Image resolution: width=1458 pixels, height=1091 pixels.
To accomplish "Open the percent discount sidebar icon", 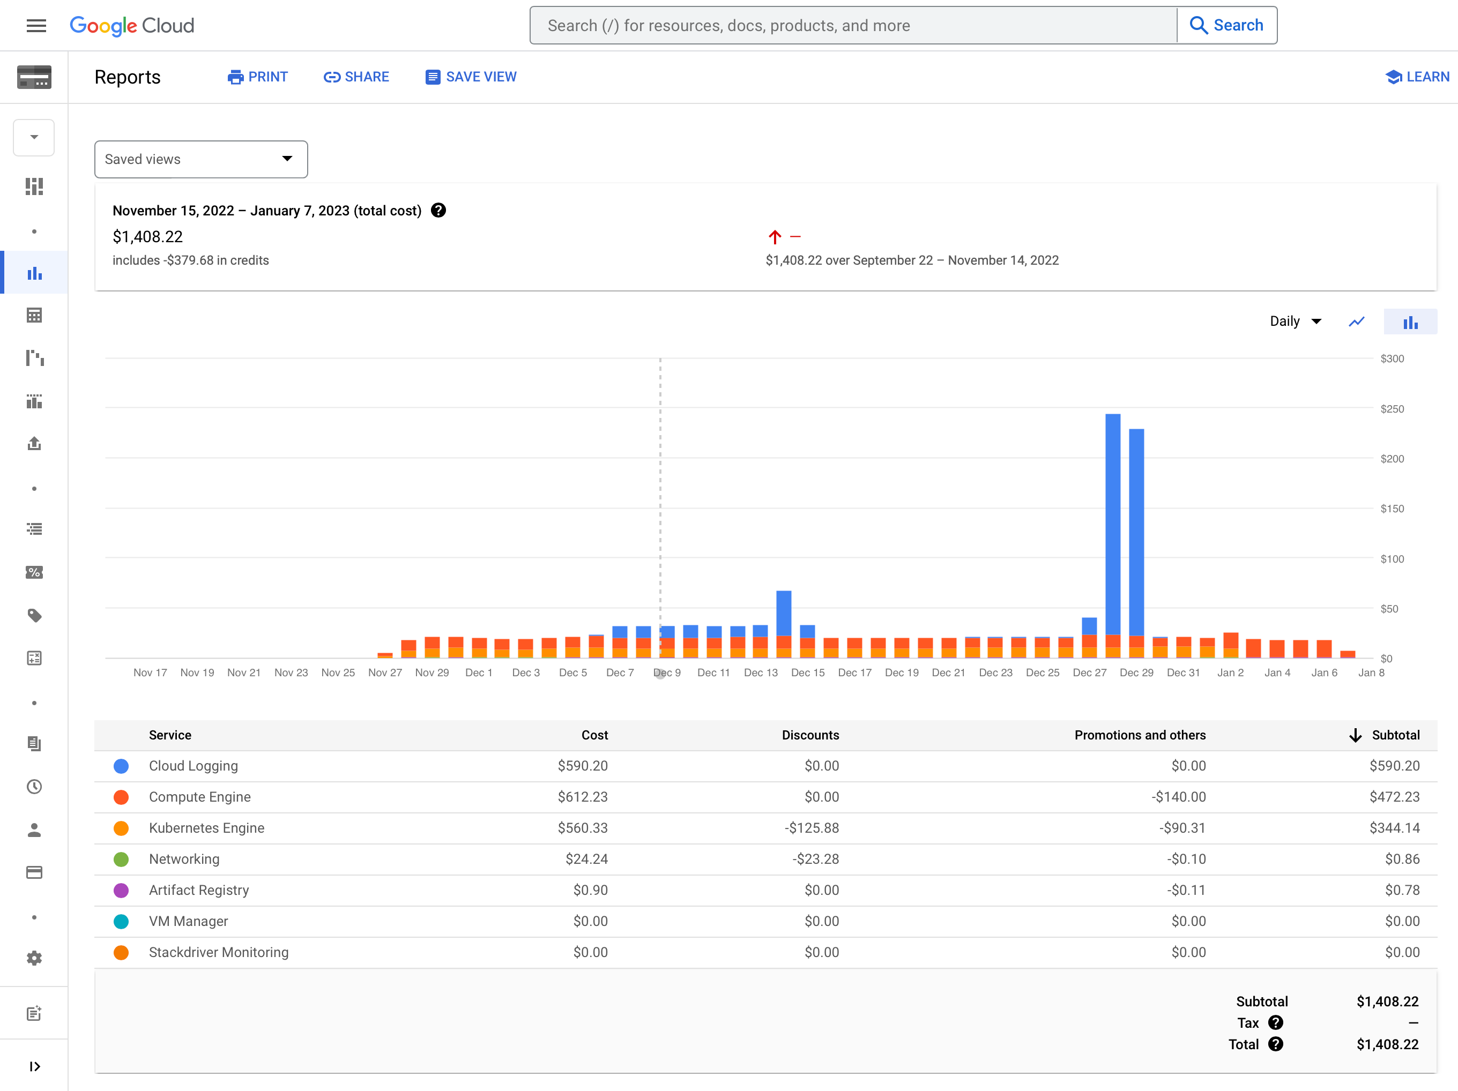I will (34, 572).
